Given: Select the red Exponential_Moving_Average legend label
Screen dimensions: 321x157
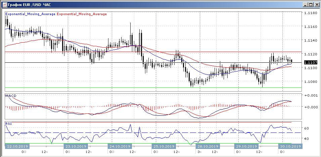Looking at the screenshot, I should [x=82, y=14].
